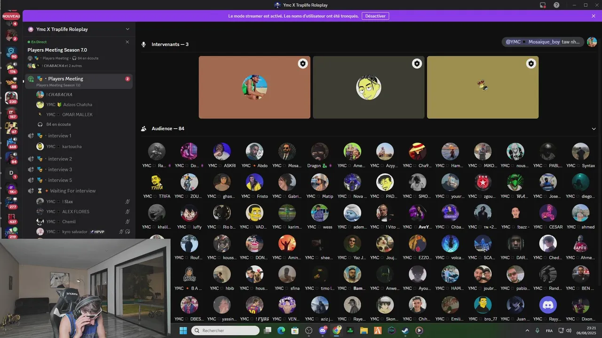Open server with 88 notification badge

click(x=11, y=83)
